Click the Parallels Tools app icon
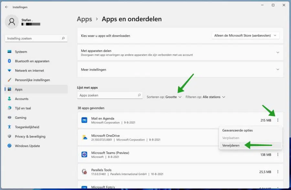The image size is (291, 190). coord(84,172)
